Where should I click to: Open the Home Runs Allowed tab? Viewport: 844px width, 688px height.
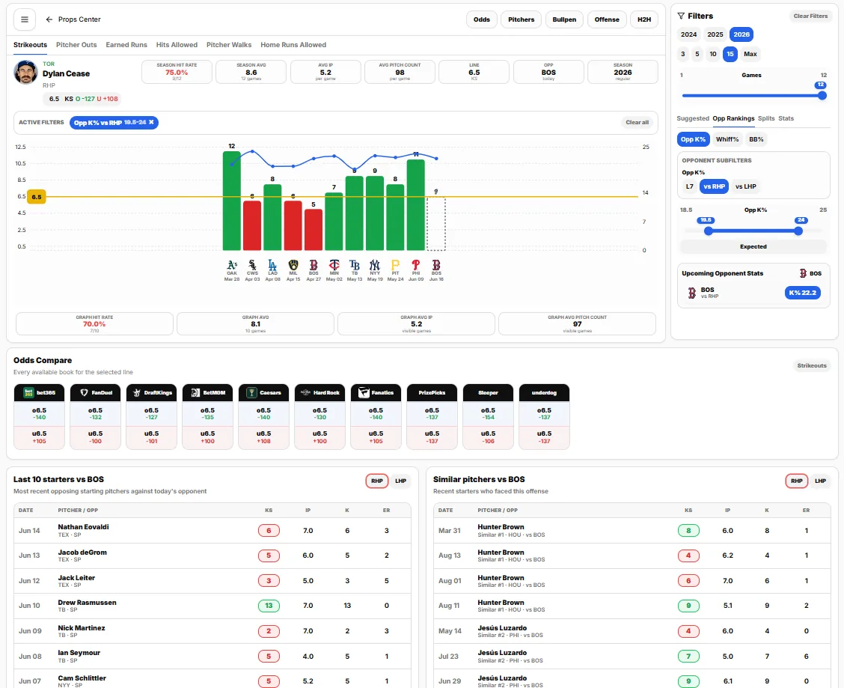tap(293, 45)
